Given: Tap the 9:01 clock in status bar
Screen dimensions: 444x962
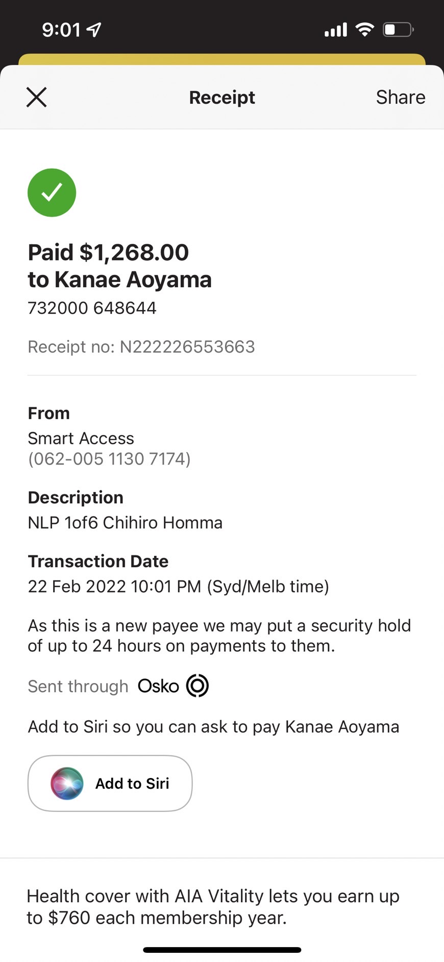Looking at the screenshot, I should click(x=61, y=30).
